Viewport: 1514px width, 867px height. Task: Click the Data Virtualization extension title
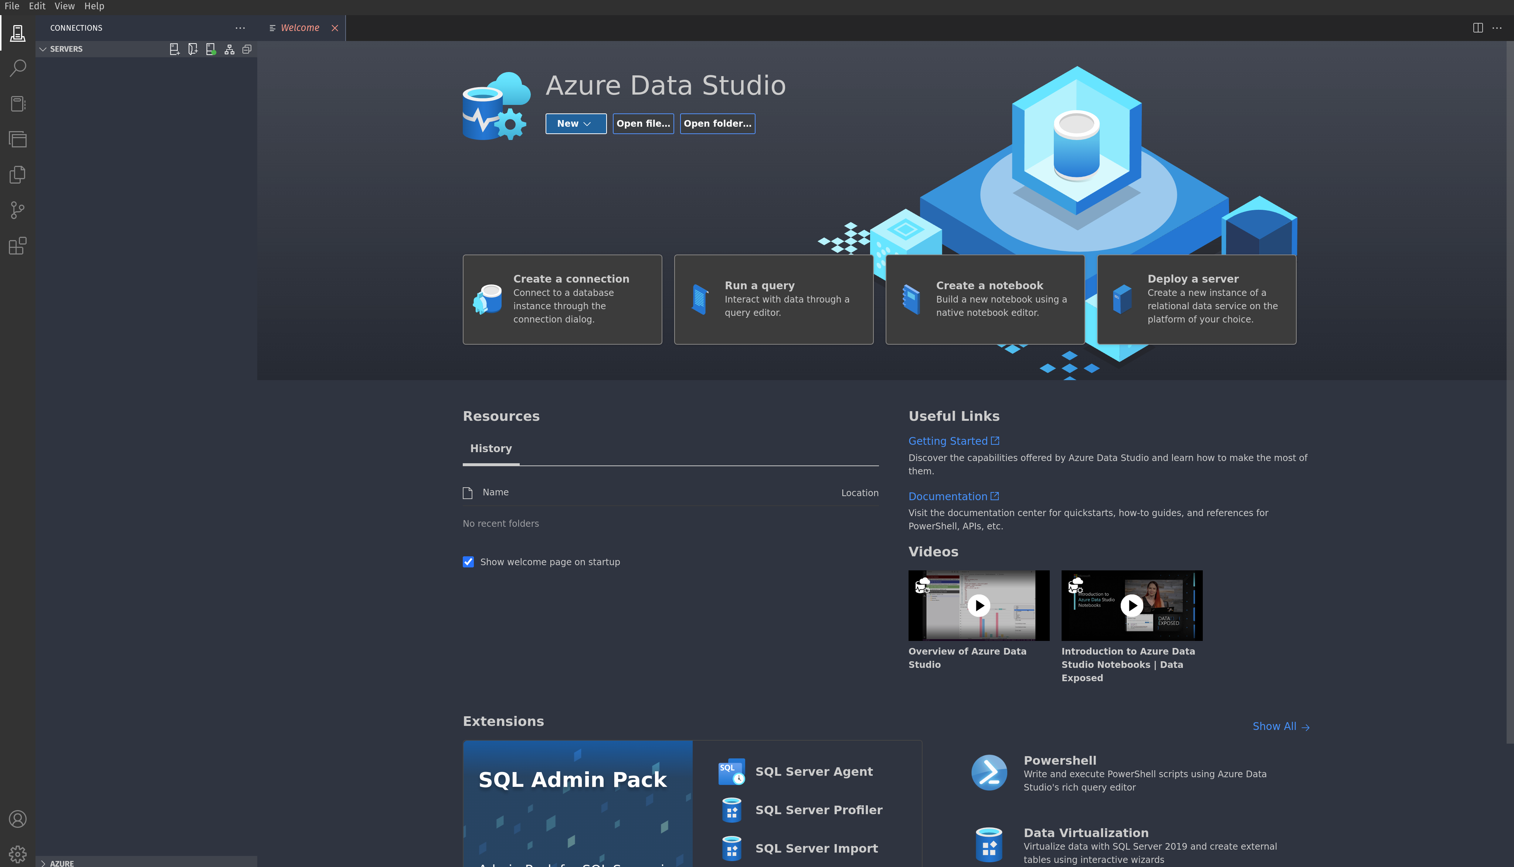[1086, 833]
